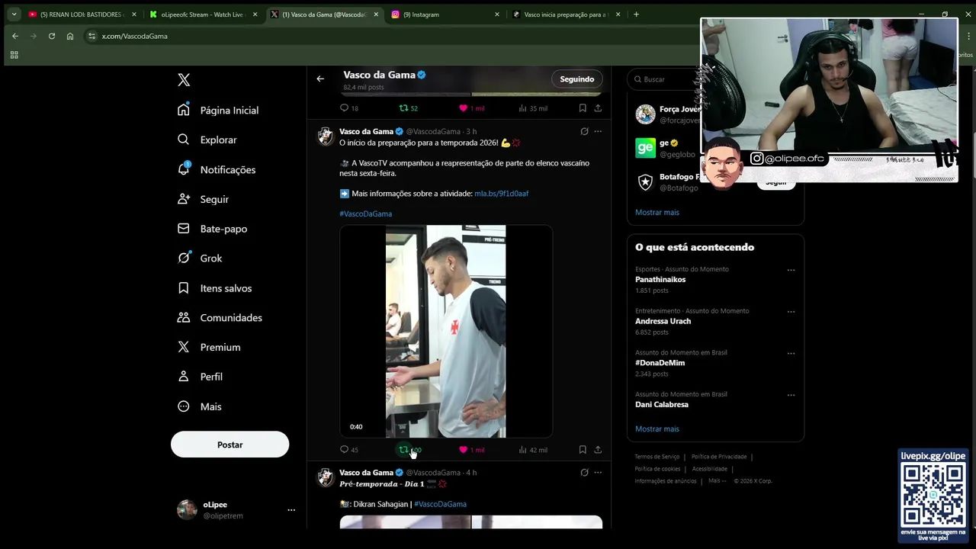
Task: Open Grok explain icon on 3 h post
Action: point(585,132)
